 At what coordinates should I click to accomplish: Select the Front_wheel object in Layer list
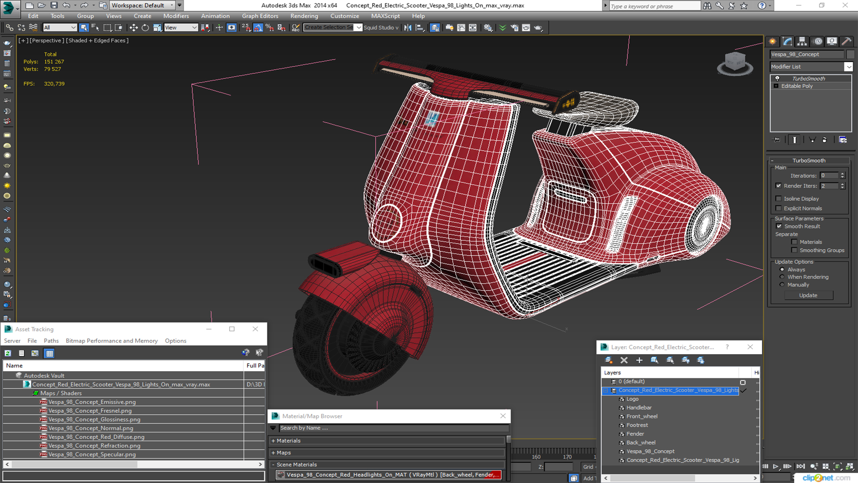point(642,416)
